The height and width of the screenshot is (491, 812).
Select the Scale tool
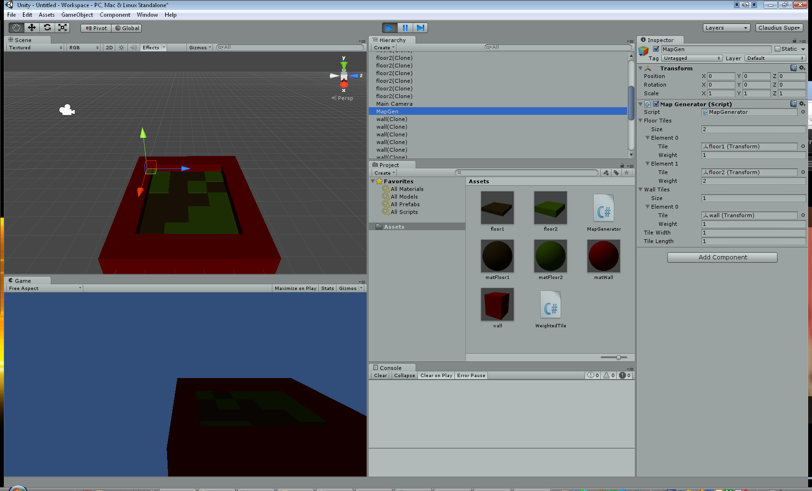[63, 28]
